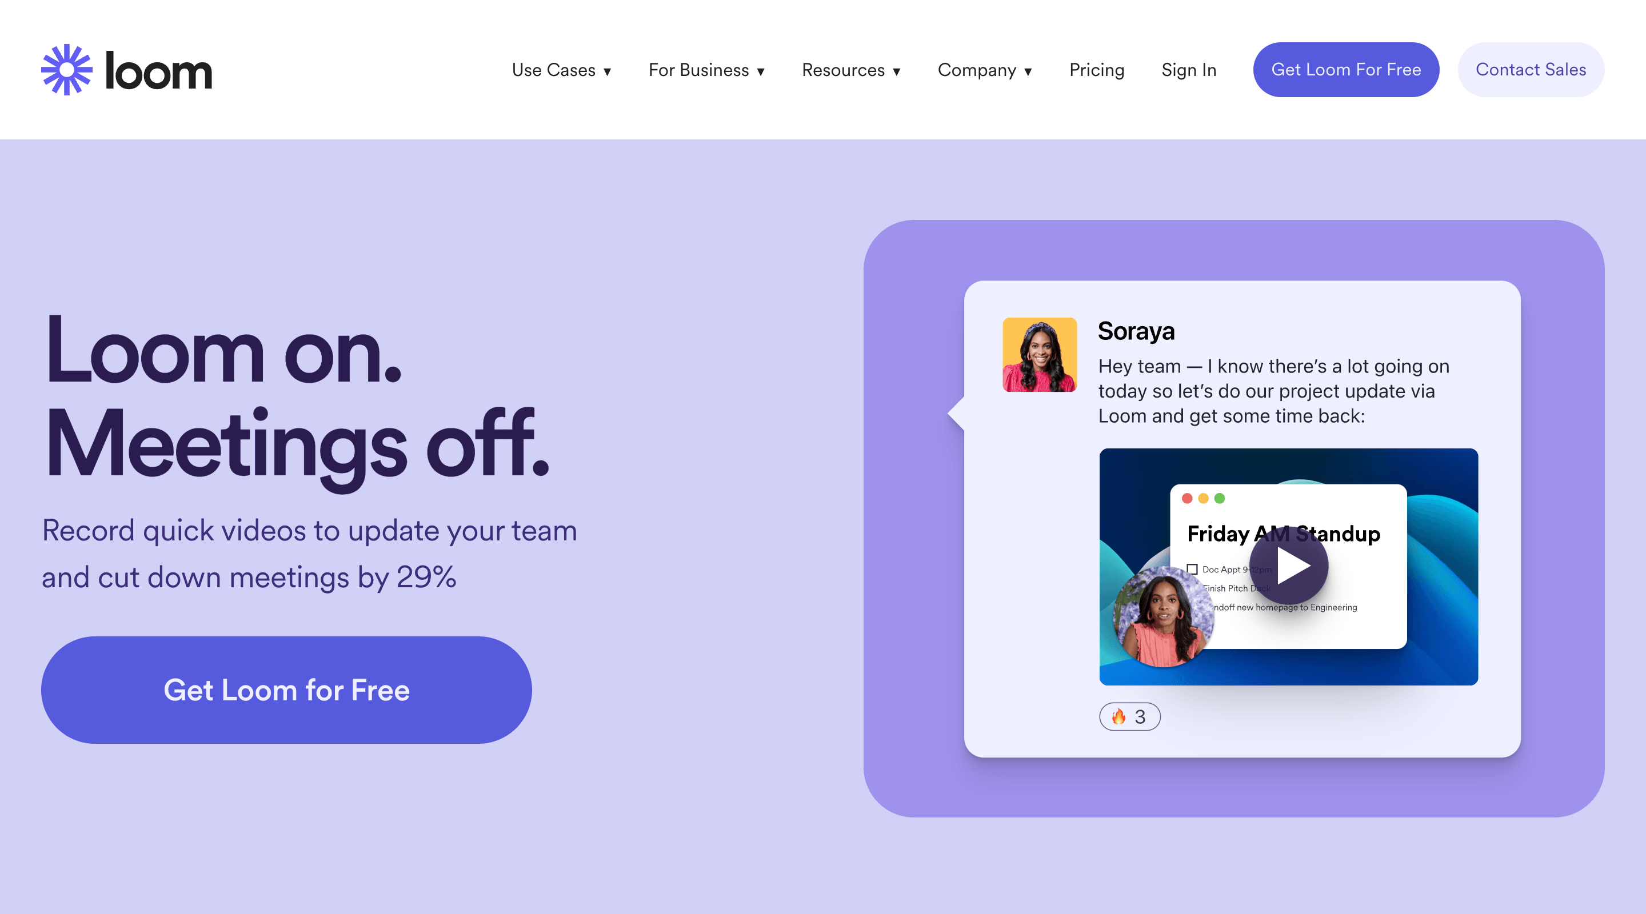The image size is (1646, 914).
Task: Click the Pricing menu item
Action: 1097,70
